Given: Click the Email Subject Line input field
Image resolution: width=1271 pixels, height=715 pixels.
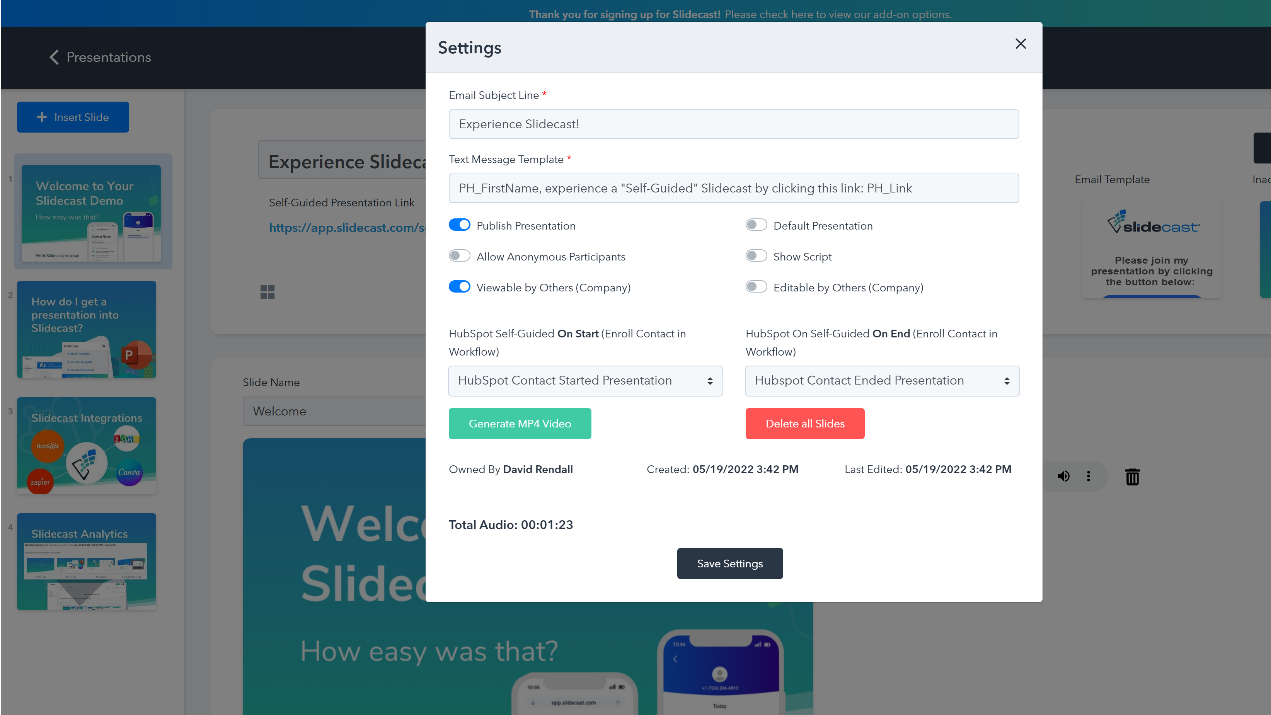Looking at the screenshot, I should [733, 123].
